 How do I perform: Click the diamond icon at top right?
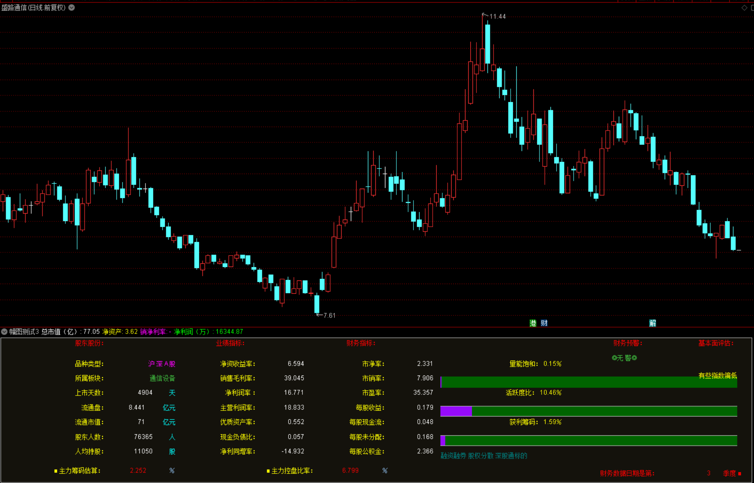pyautogui.click(x=744, y=7)
